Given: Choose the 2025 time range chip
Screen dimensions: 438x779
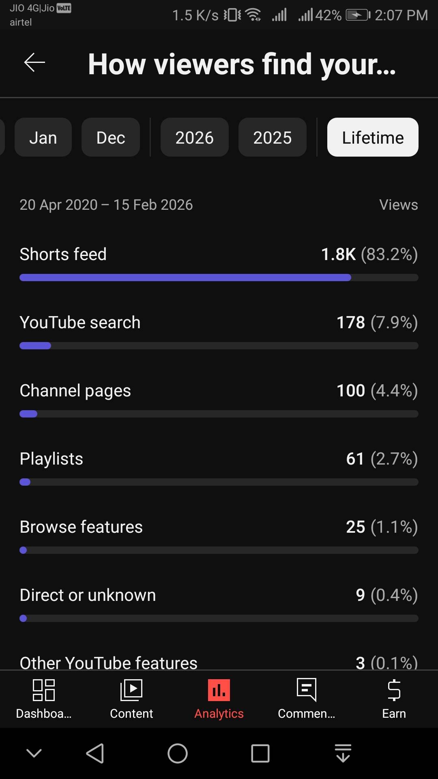Looking at the screenshot, I should (272, 138).
